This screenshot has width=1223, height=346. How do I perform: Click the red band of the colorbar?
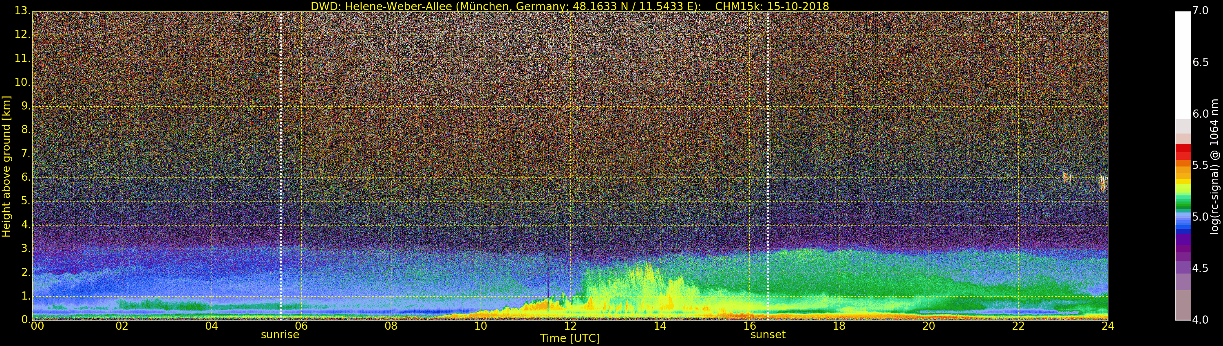1183,152
